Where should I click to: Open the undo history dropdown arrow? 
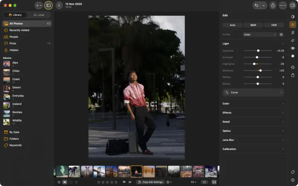pyautogui.click(x=264, y=5)
